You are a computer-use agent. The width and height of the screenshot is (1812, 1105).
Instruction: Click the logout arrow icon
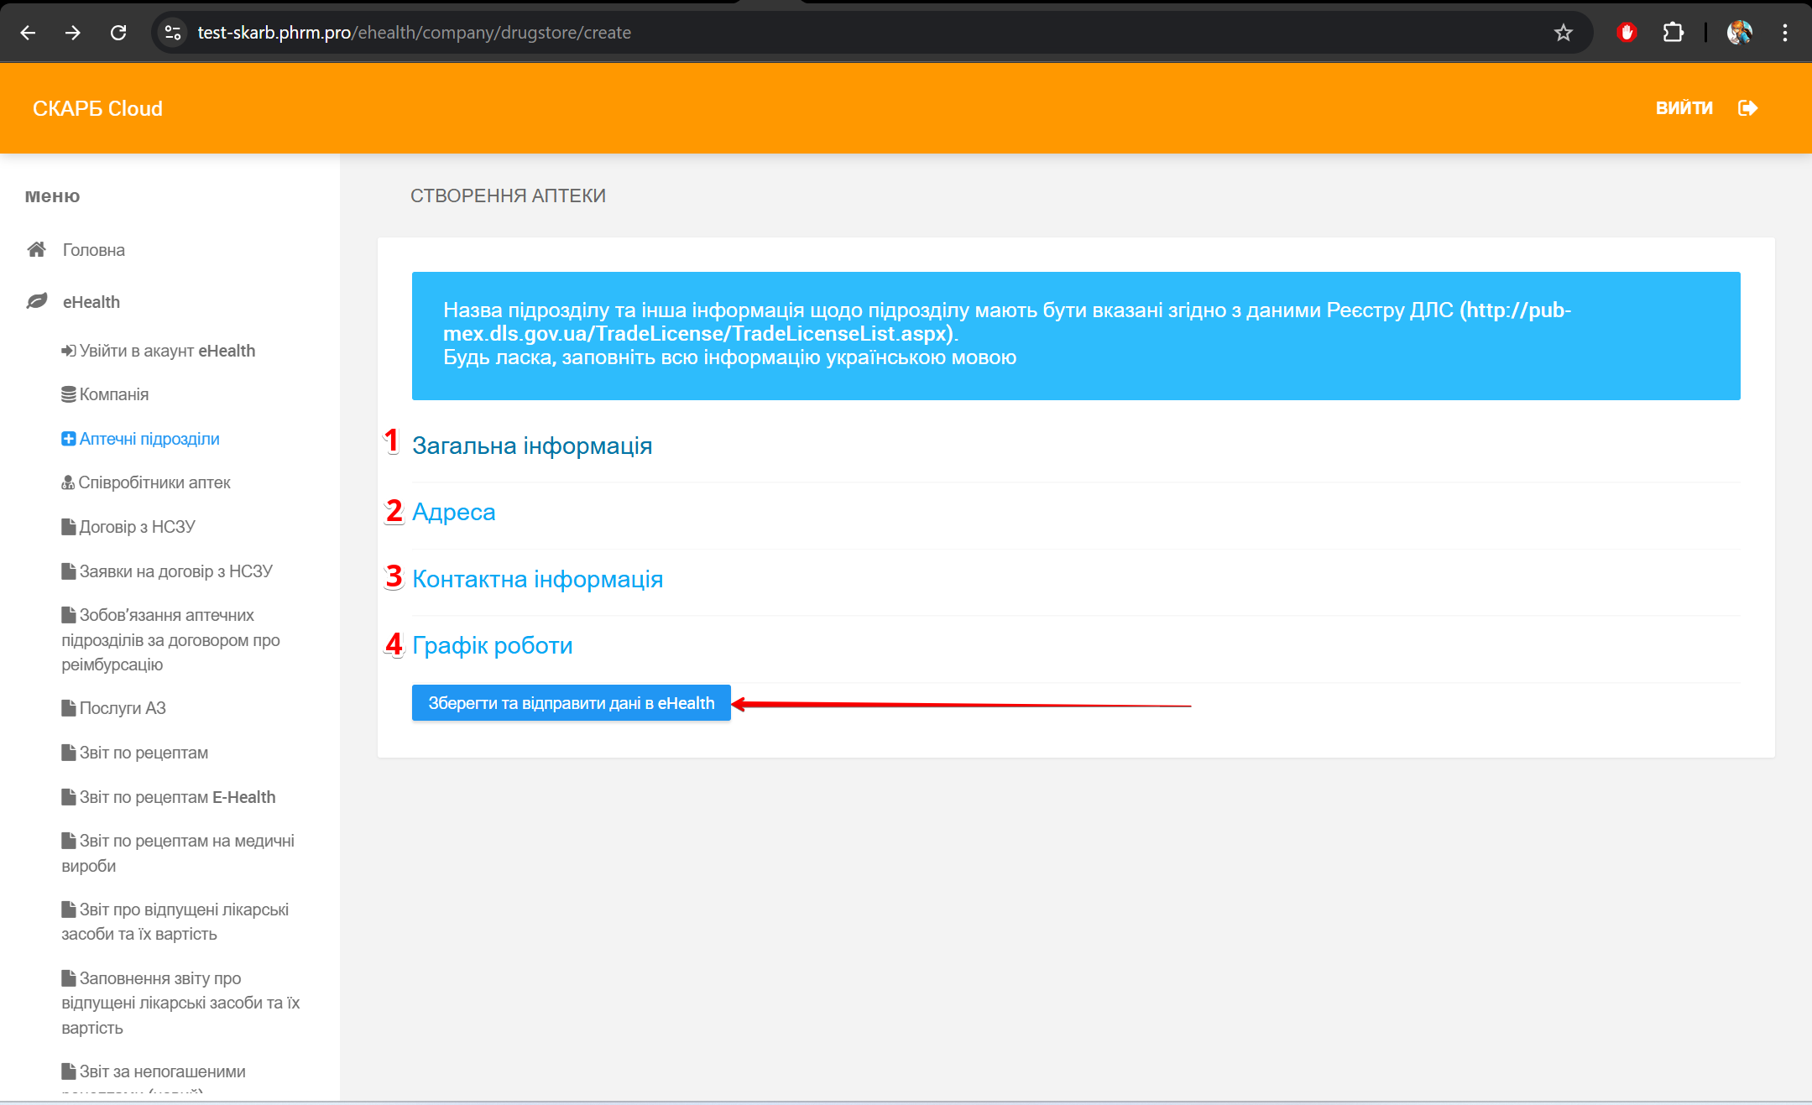coord(1748,108)
